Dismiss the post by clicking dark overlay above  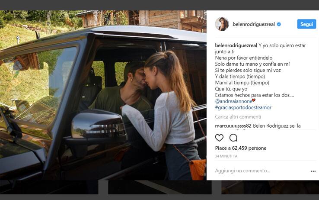pyautogui.click(x=159, y=5)
